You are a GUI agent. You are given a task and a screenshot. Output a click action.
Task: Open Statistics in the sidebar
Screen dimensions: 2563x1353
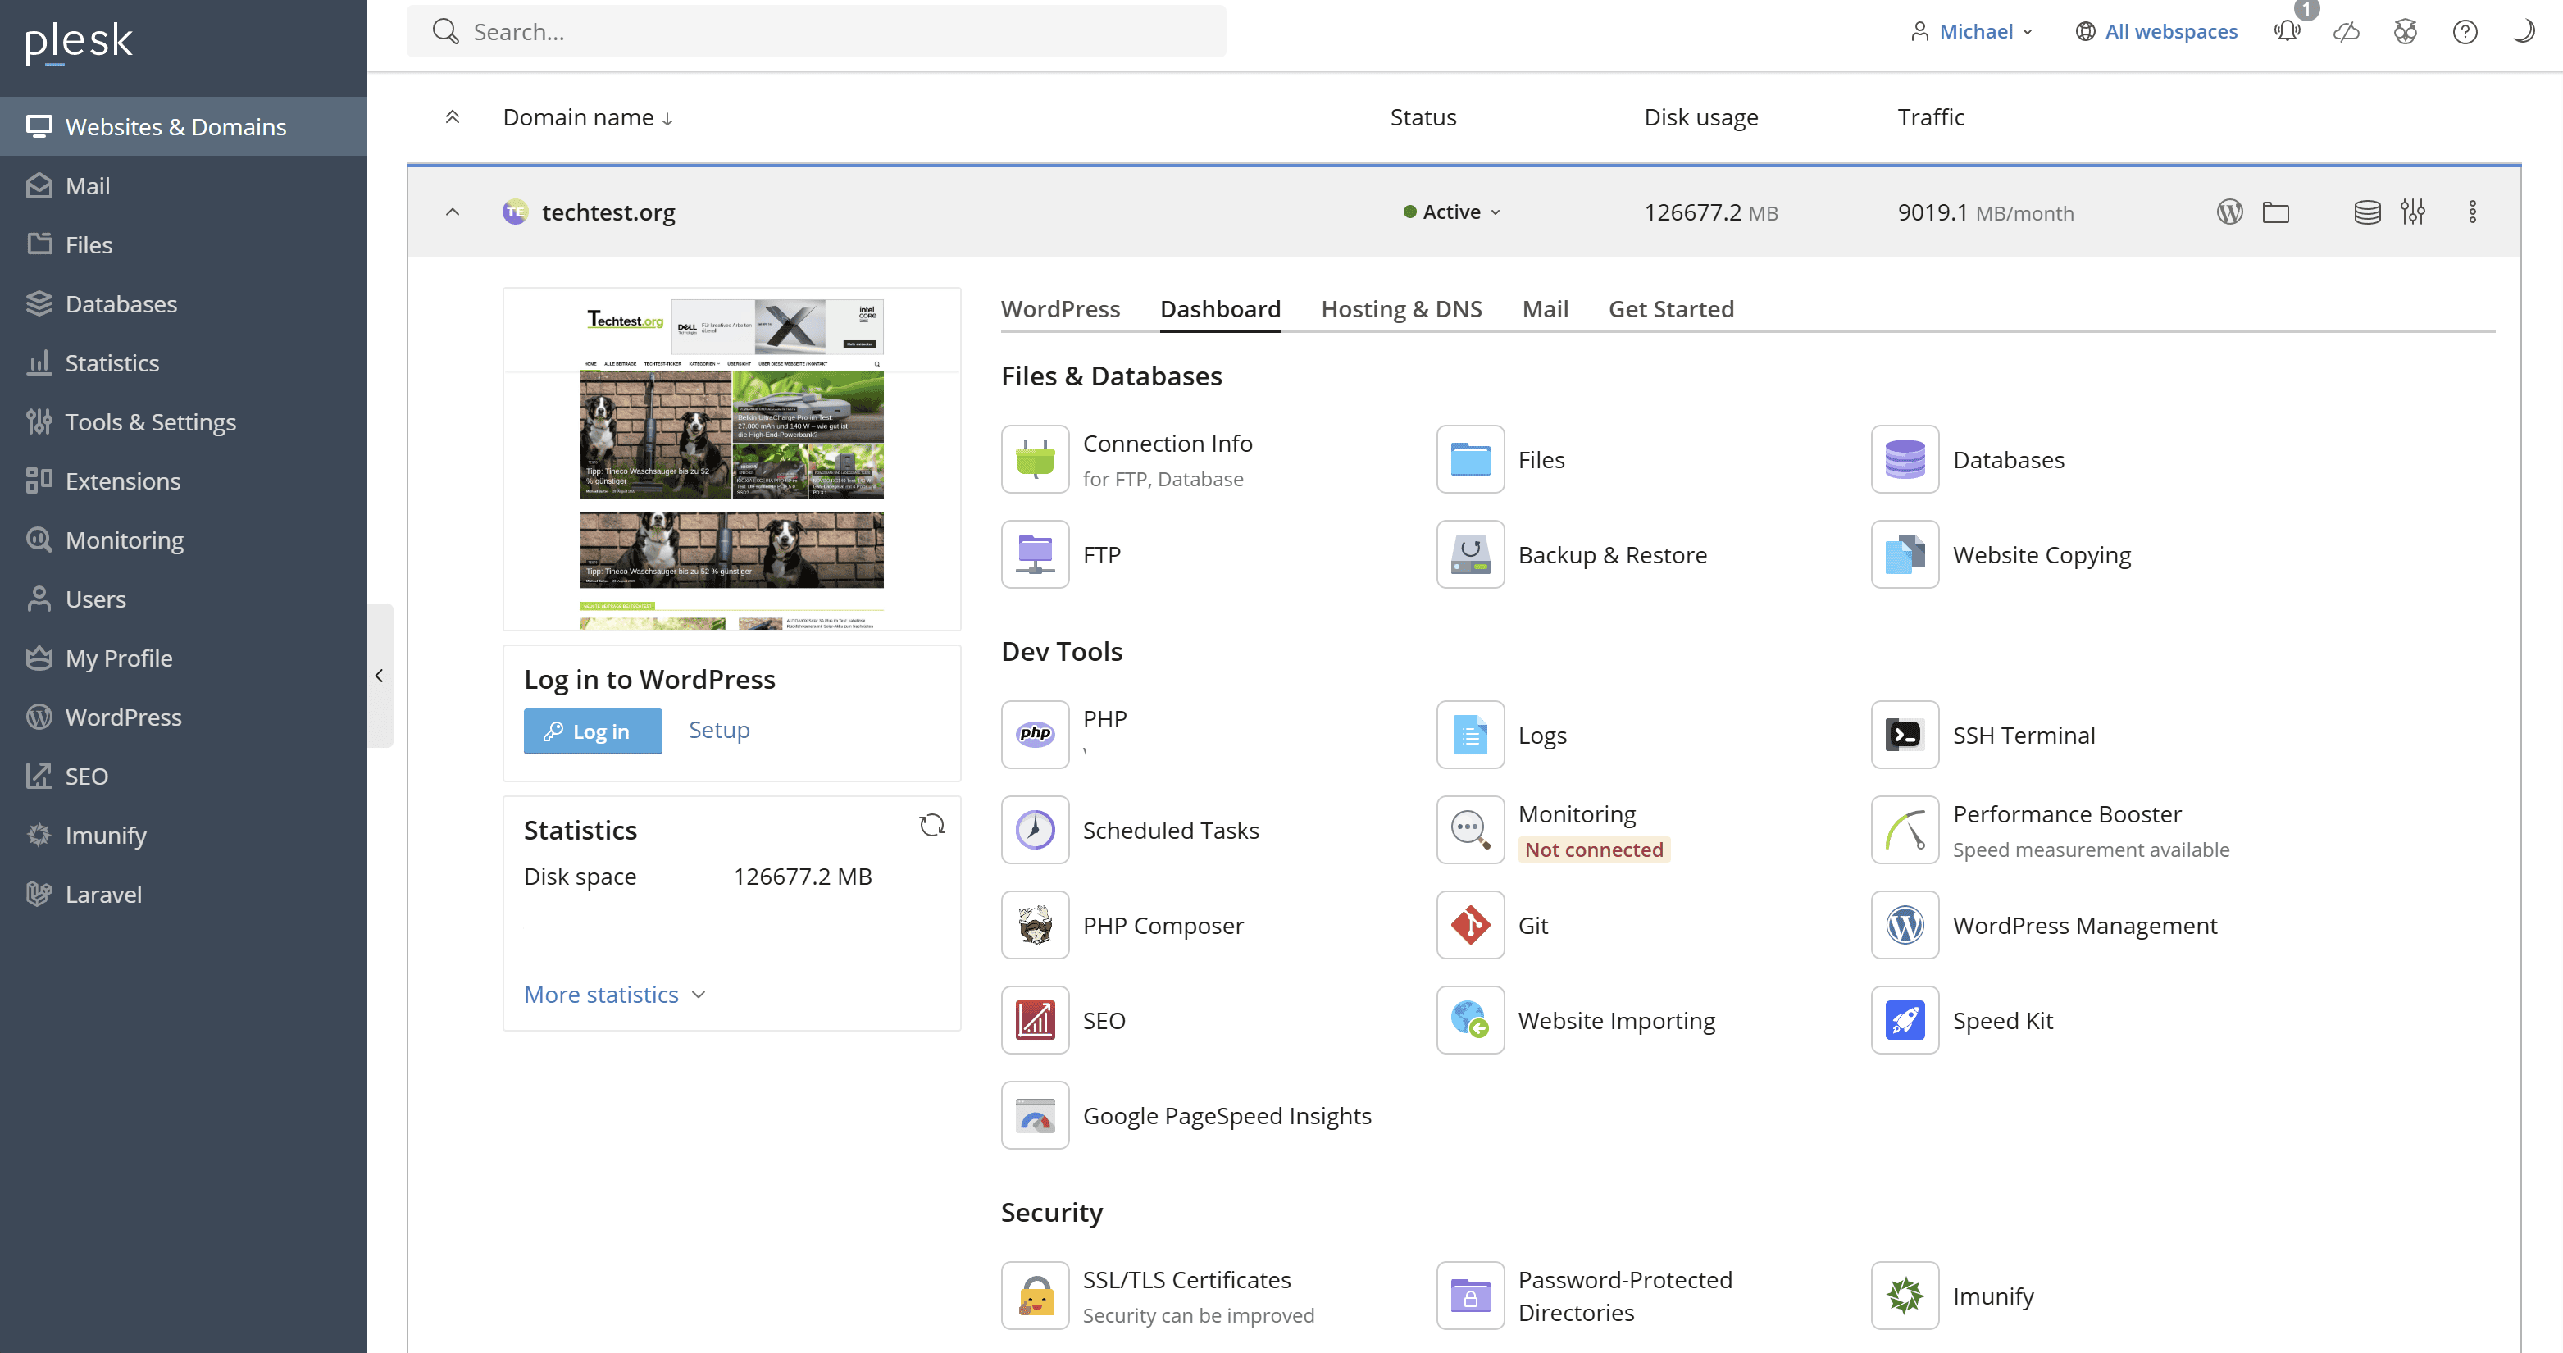(x=183, y=362)
